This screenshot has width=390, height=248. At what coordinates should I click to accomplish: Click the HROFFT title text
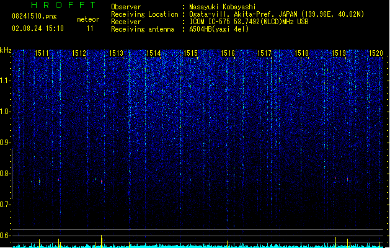pos(63,5)
